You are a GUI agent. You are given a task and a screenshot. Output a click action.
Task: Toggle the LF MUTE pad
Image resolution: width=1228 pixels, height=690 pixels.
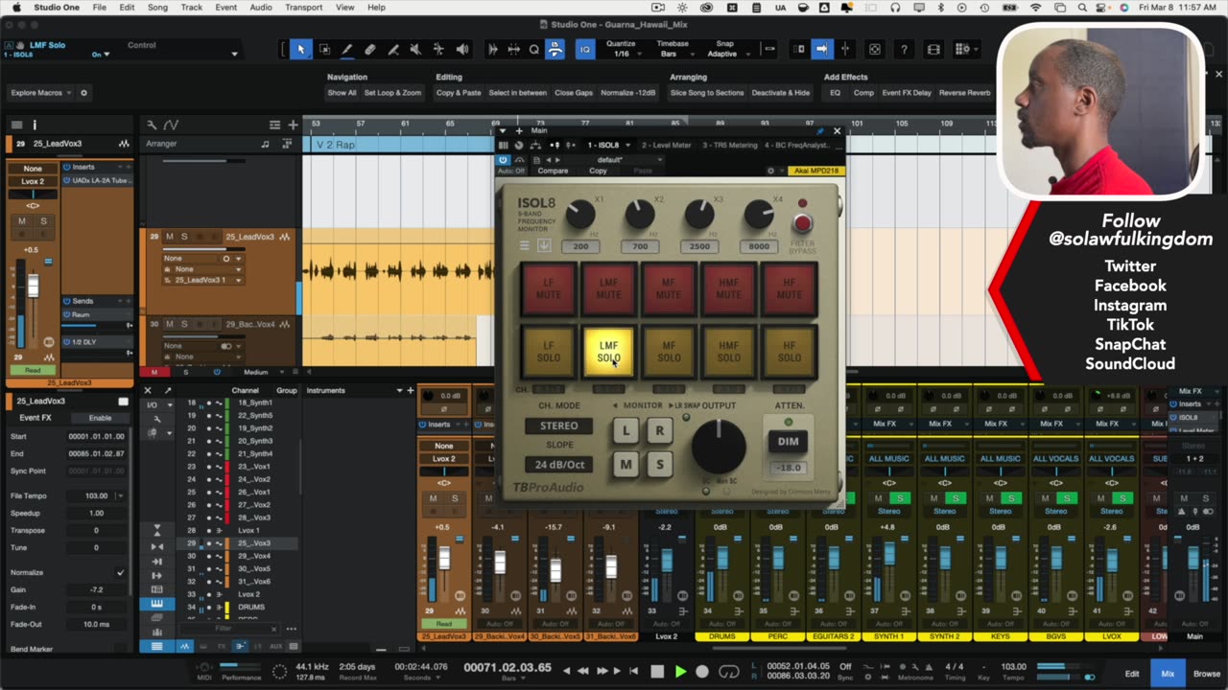pyautogui.click(x=549, y=289)
